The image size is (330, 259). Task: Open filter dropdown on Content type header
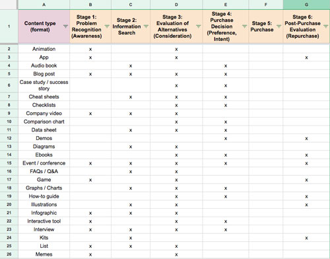coord(65,26)
